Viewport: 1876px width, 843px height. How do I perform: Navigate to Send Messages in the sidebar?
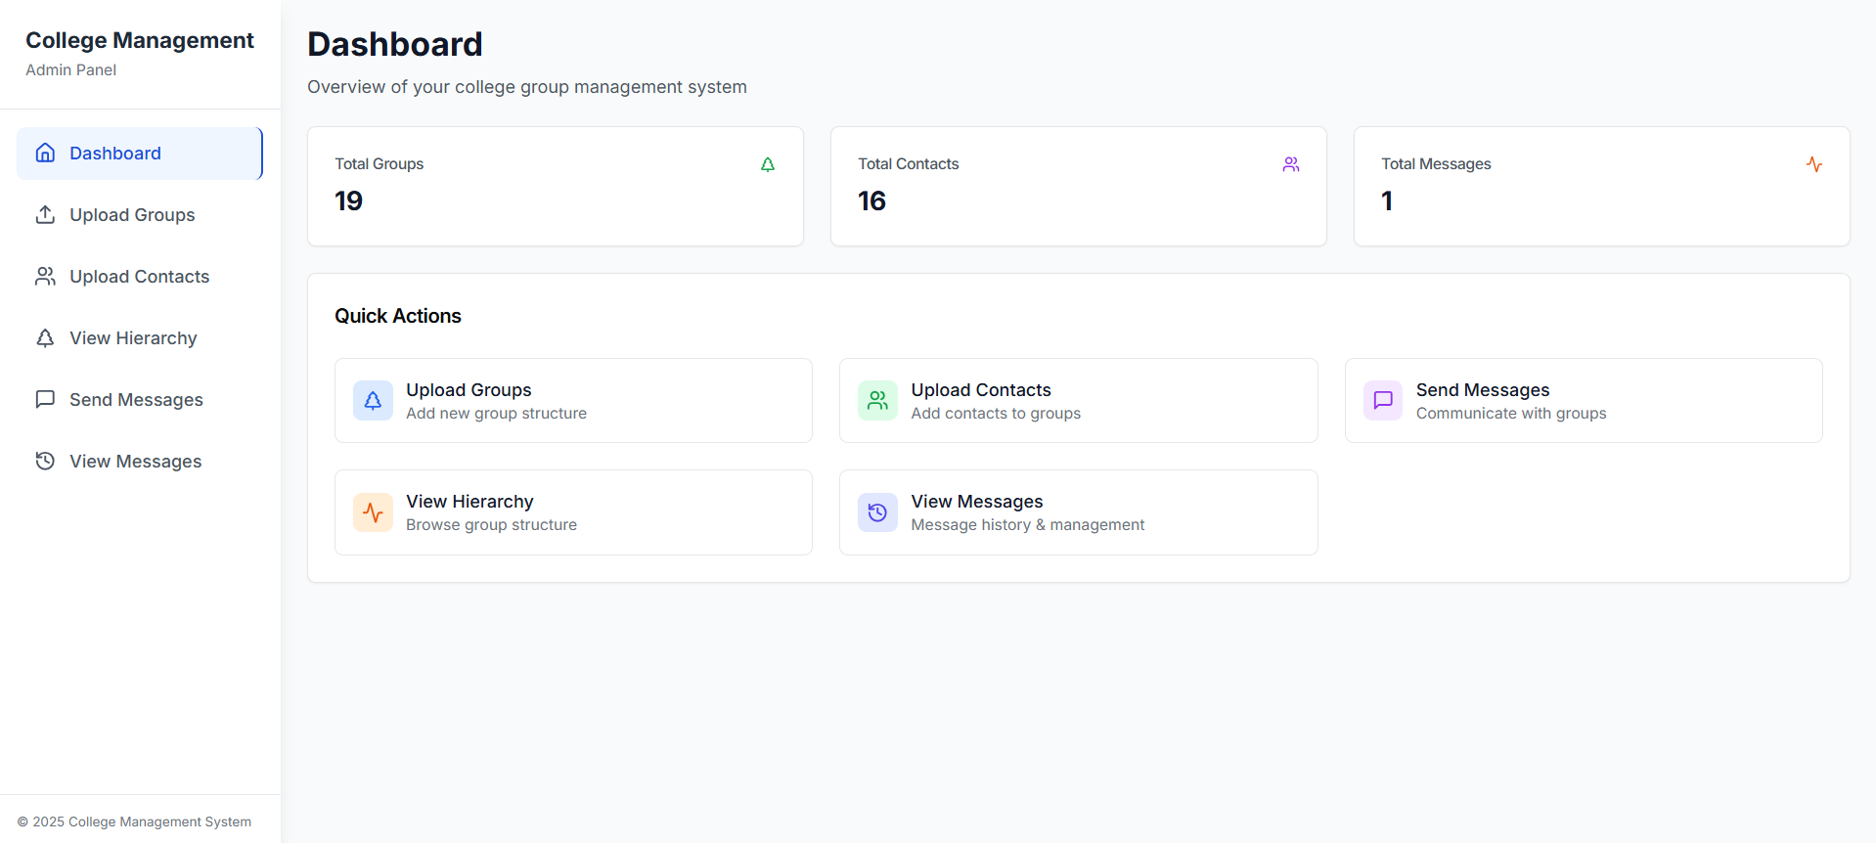pyautogui.click(x=140, y=400)
